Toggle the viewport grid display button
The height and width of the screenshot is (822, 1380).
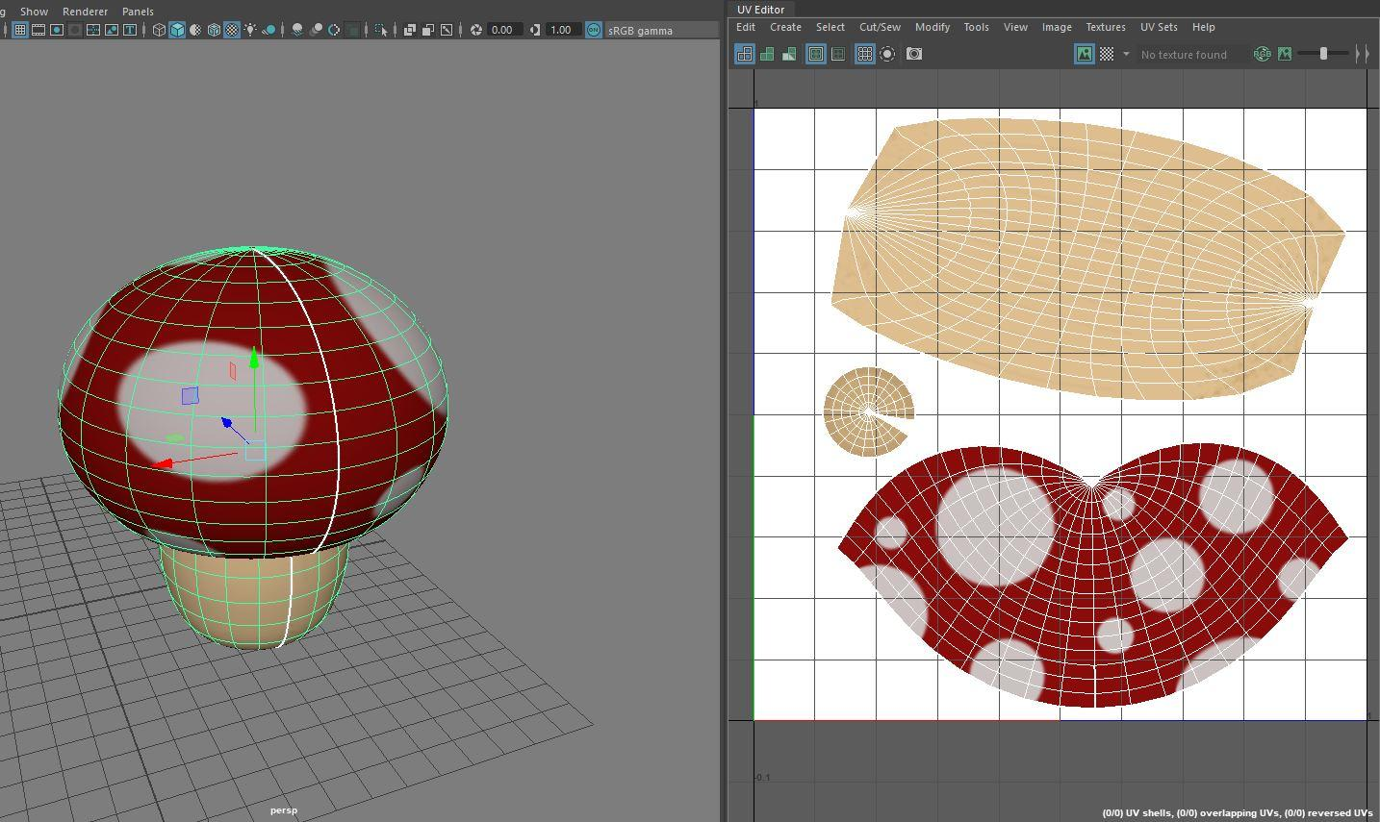point(20,30)
